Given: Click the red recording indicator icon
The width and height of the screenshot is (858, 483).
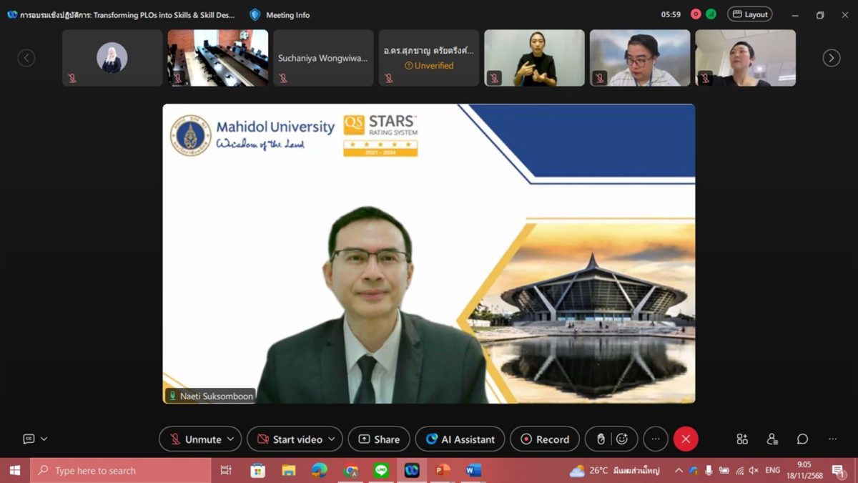Looking at the screenshot, I should click(x=696, y=14).
